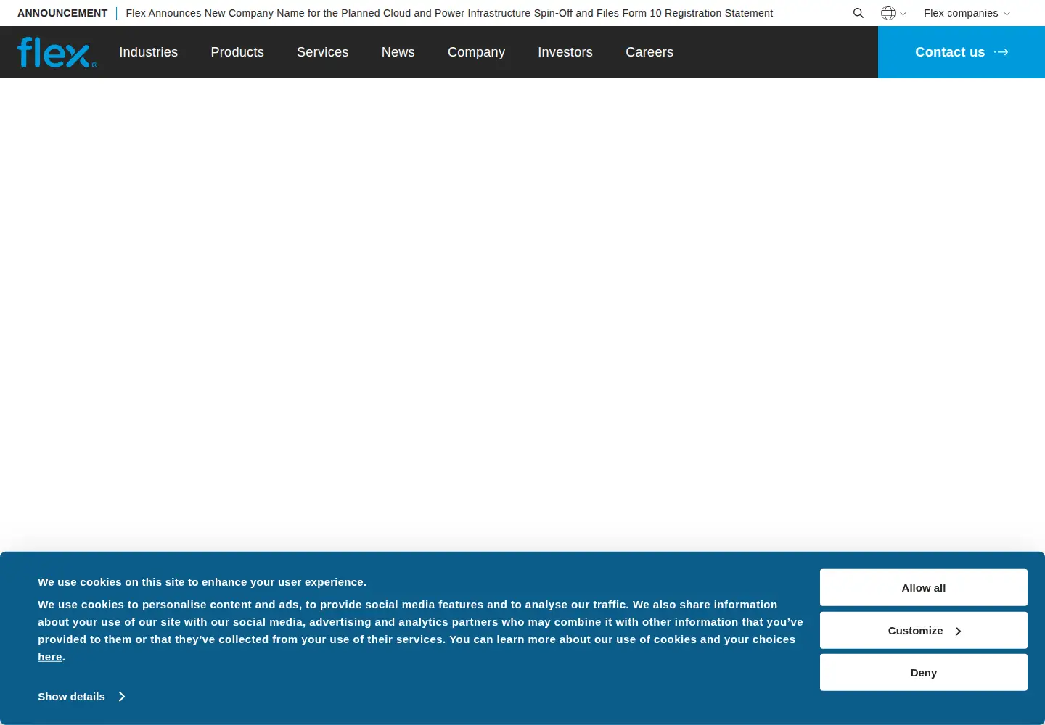Open the Services menu

coord(323,52)
